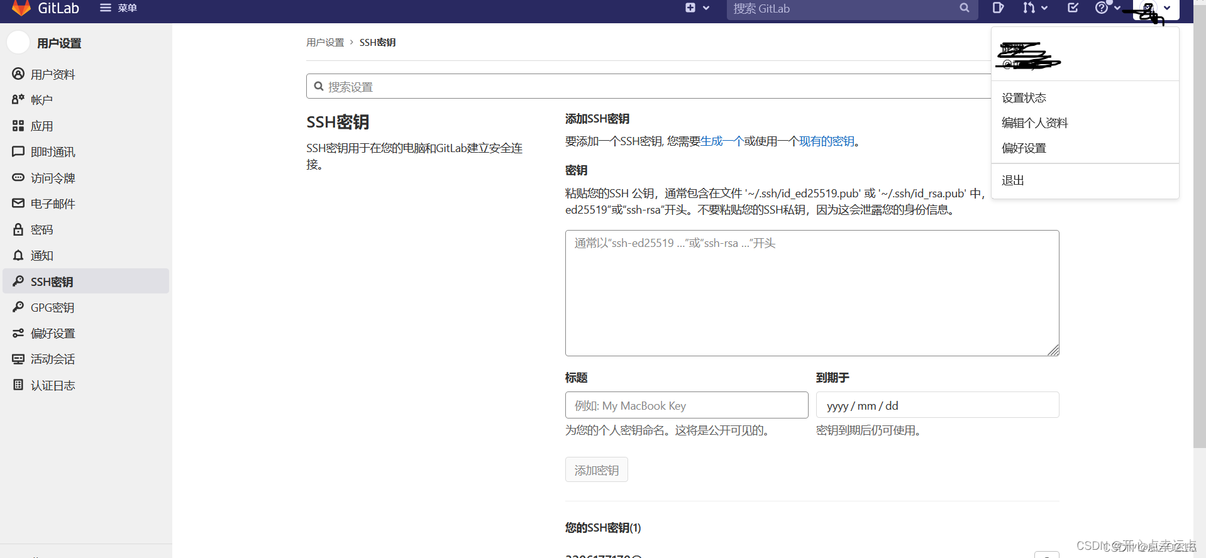Click the plus create-new icon
This screenshot has height=558, width=1206.
690,8
